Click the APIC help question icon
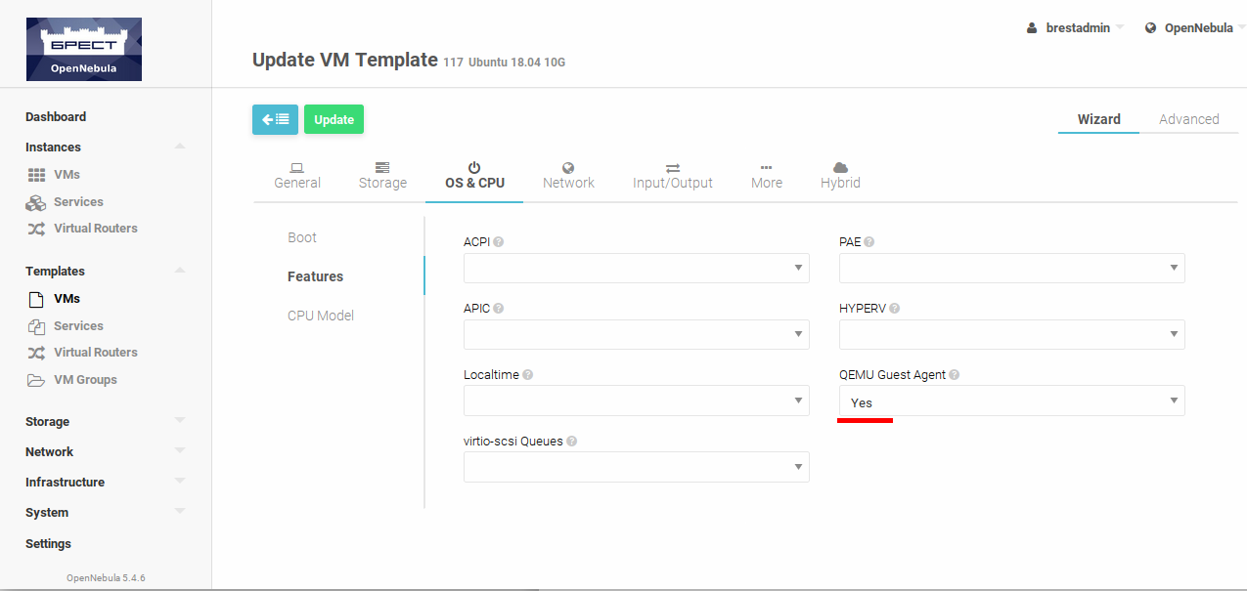 pos(499,309)
